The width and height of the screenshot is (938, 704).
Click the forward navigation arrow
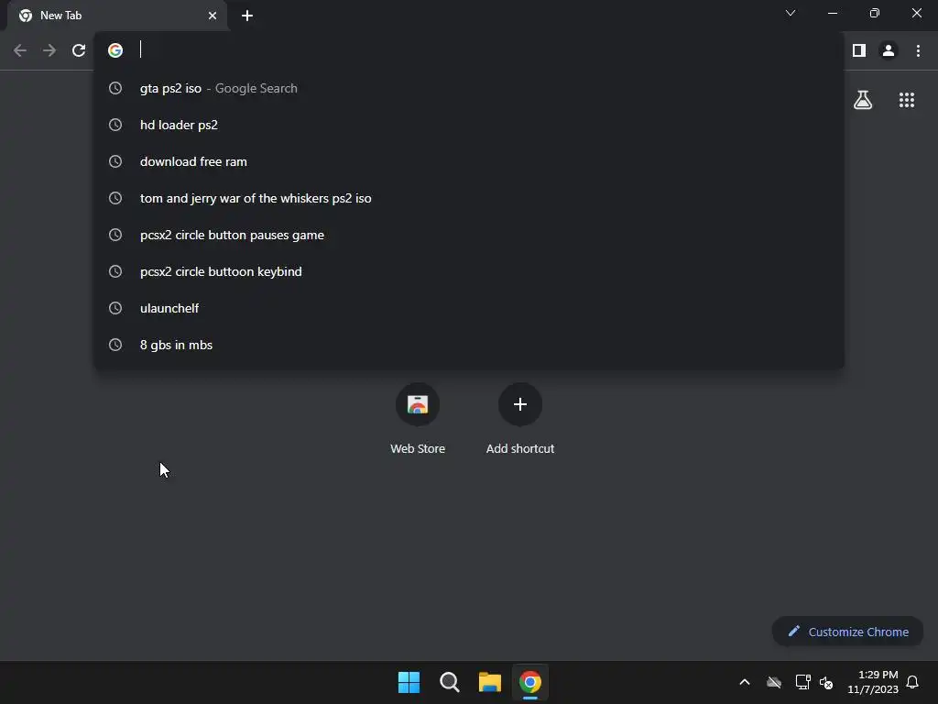point(49,51)
